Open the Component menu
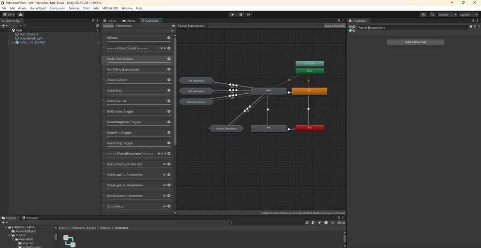The image size is (481, 248). tap(57, 8)
